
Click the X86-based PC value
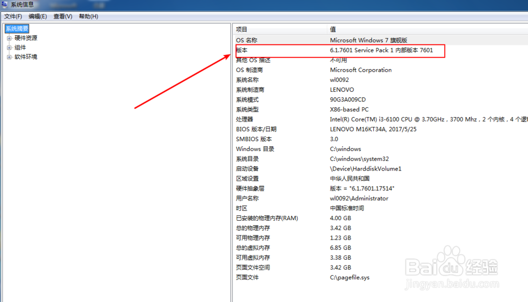[349, 109]
